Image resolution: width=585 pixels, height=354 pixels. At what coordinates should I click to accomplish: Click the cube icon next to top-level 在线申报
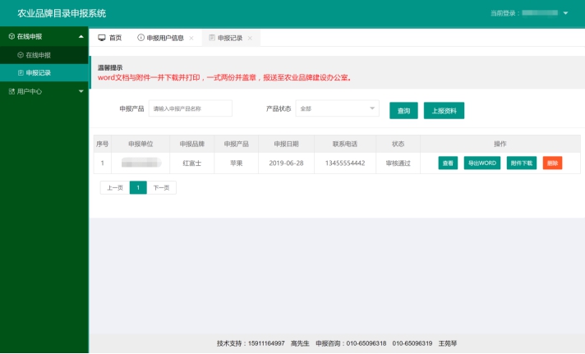point(12,37)
